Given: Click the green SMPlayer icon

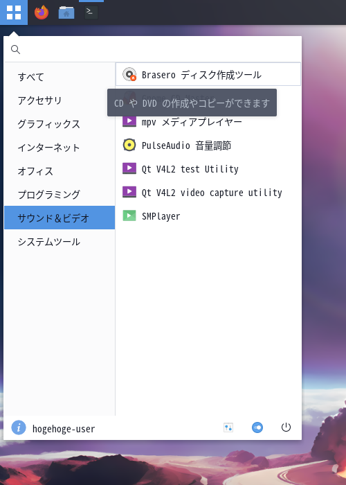Looking at the screenshot, I should click(129, 215).
